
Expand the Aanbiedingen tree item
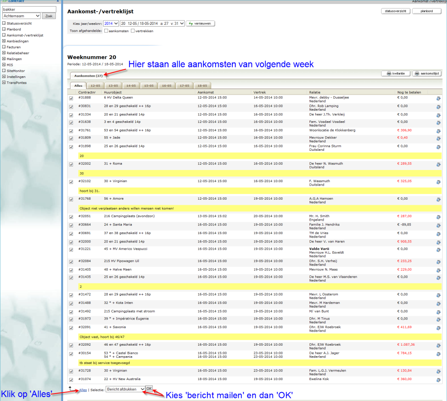(3, 41)
